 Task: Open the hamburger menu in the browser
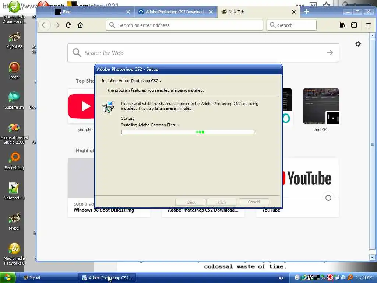(x=368, y=25)
